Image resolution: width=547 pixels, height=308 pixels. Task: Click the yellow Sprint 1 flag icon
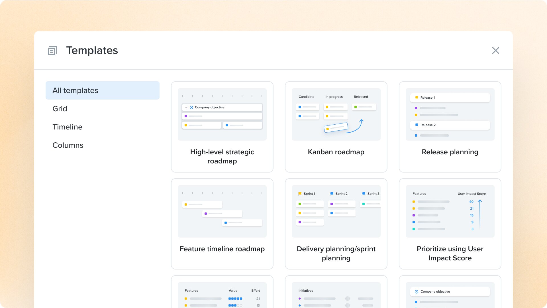[x=299, y=194]
